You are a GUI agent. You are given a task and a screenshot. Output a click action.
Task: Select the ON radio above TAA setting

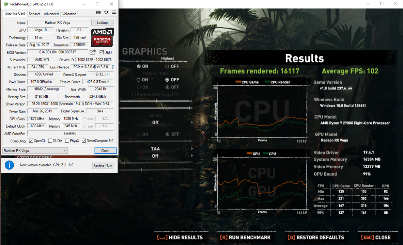tap(139, 134)
